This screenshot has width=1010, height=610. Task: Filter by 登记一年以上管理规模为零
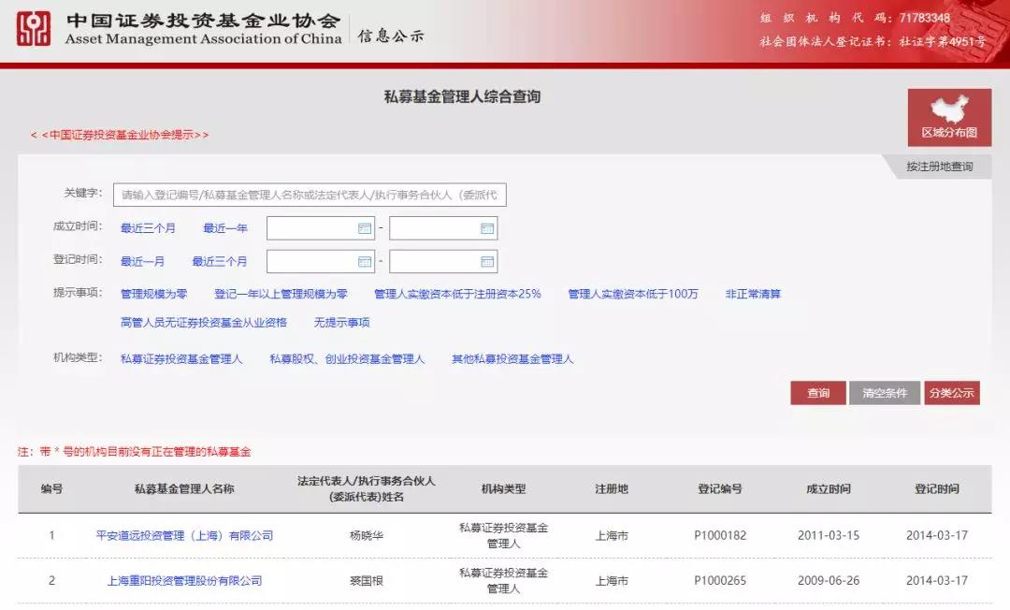coord(281,294)
